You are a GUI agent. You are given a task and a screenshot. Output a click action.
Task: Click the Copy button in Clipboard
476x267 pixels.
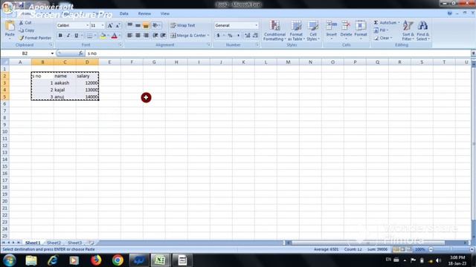tap(27, 30)
